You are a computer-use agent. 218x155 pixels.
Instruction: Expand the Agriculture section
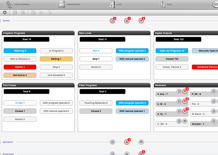point(1,142)
